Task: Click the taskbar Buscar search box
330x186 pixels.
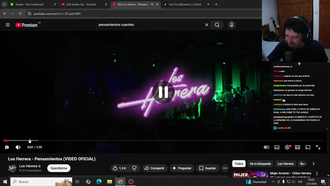Action: (41, 182)
